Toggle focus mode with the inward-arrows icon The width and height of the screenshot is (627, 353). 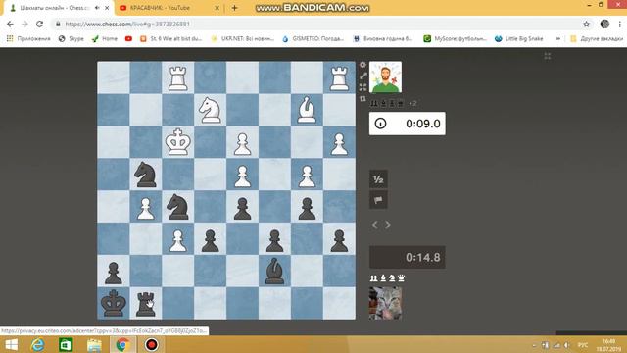pos(362,87)
